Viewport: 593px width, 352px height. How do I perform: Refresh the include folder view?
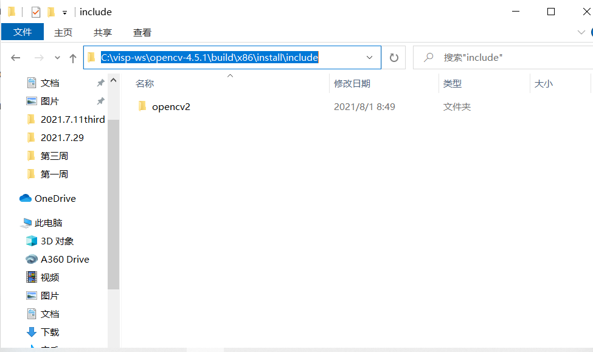pyautogui.click(x=394, y=58)
